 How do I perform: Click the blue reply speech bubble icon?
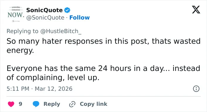tap(36, 104)
